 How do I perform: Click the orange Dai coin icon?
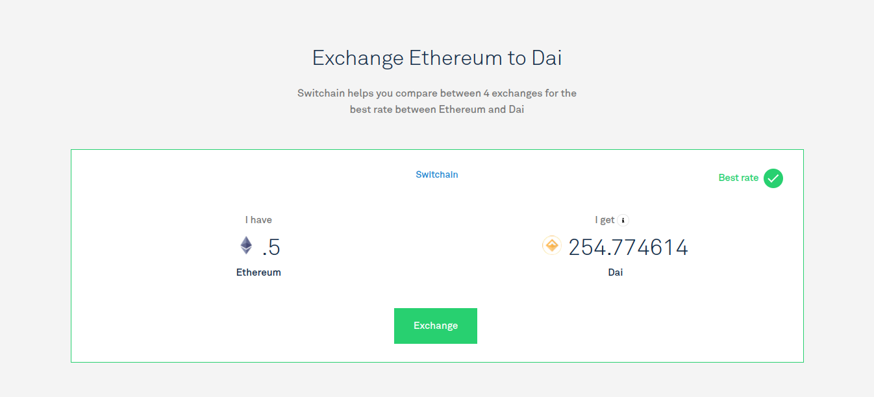point(551,245)
